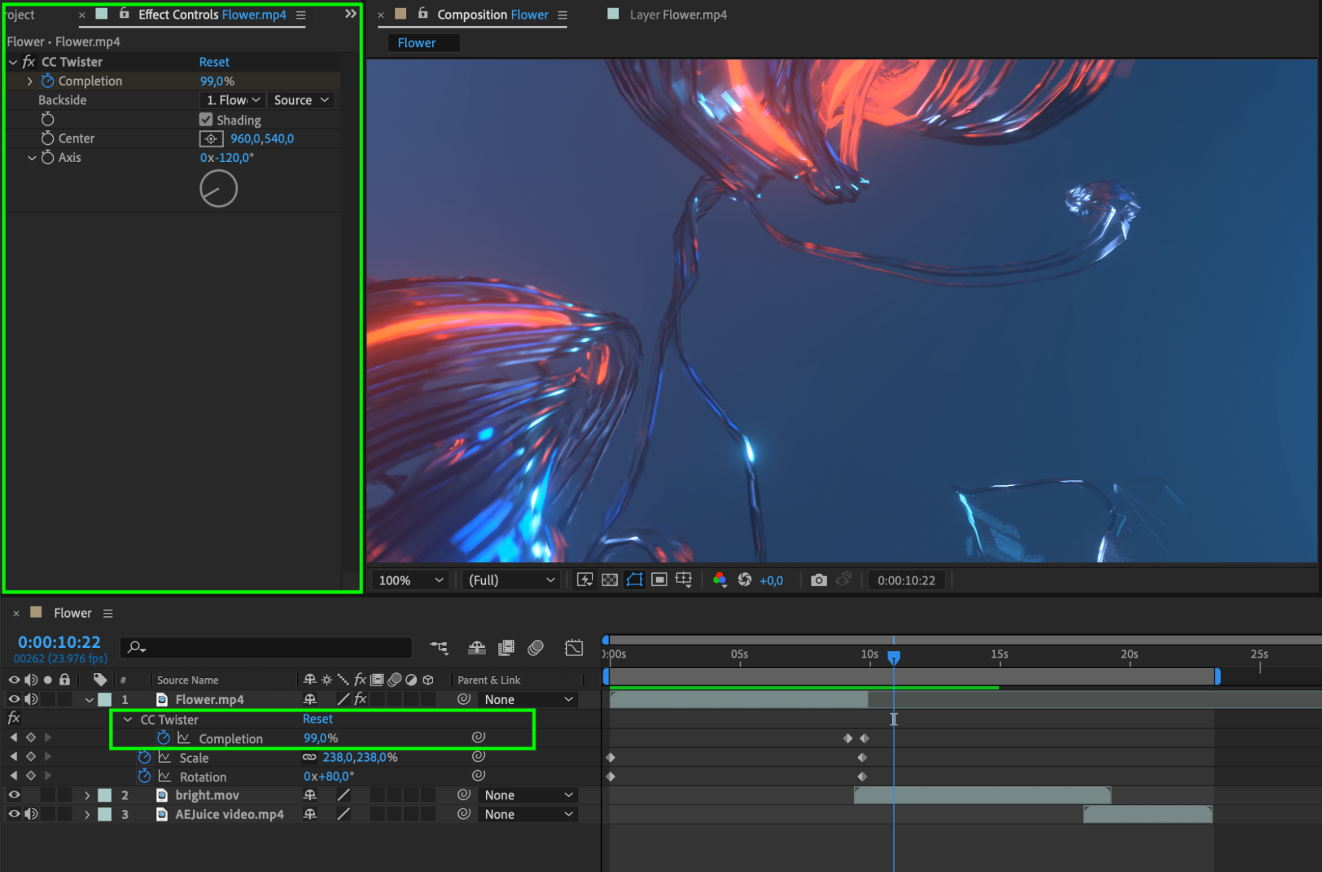Screen dimensions: 1322x872
Task: Switch to the Layer Flower.mp4 tab
Action: [x=678, y=15]
